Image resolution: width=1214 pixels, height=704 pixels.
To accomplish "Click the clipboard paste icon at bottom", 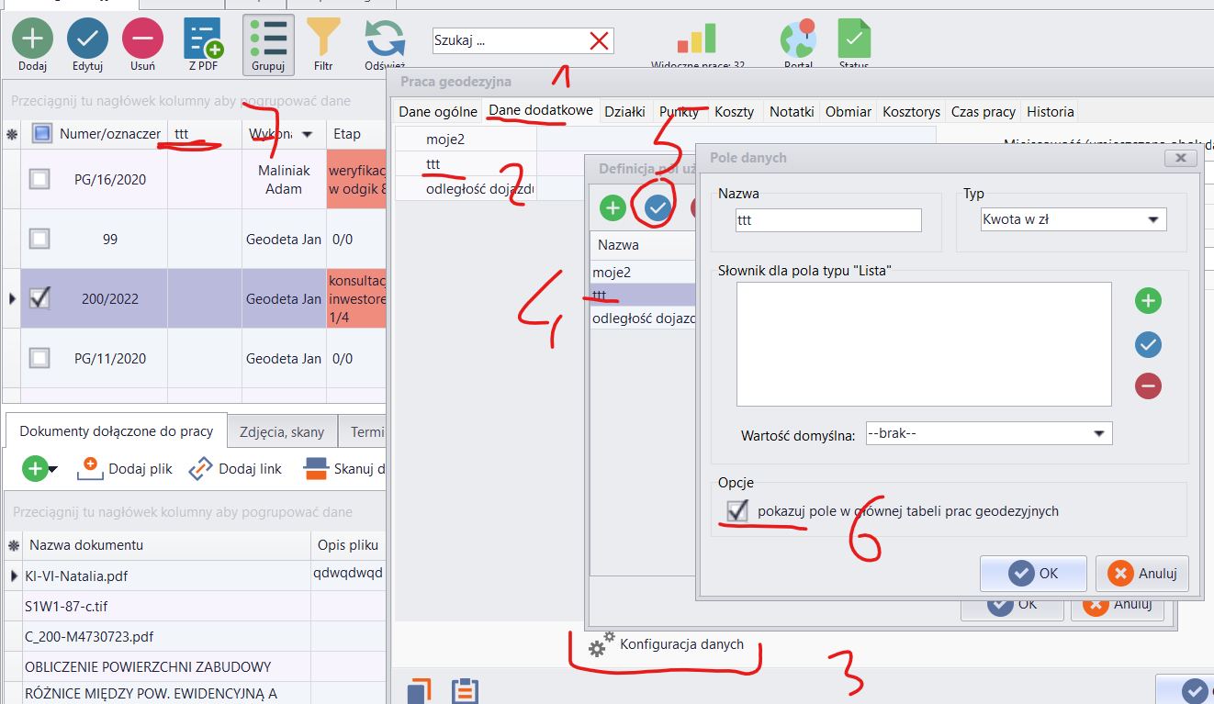I will (465, 691).
